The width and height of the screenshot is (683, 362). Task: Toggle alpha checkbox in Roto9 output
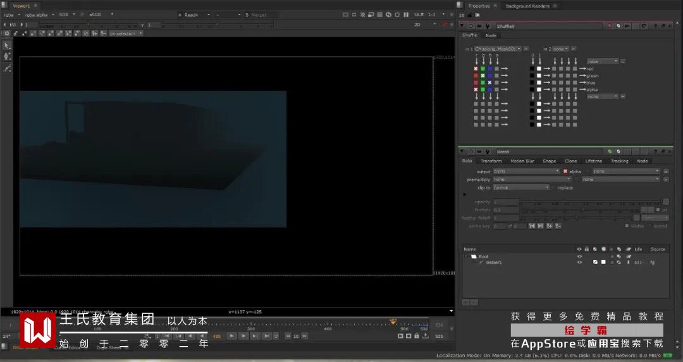pyautogui.click(x=565, y=172)
